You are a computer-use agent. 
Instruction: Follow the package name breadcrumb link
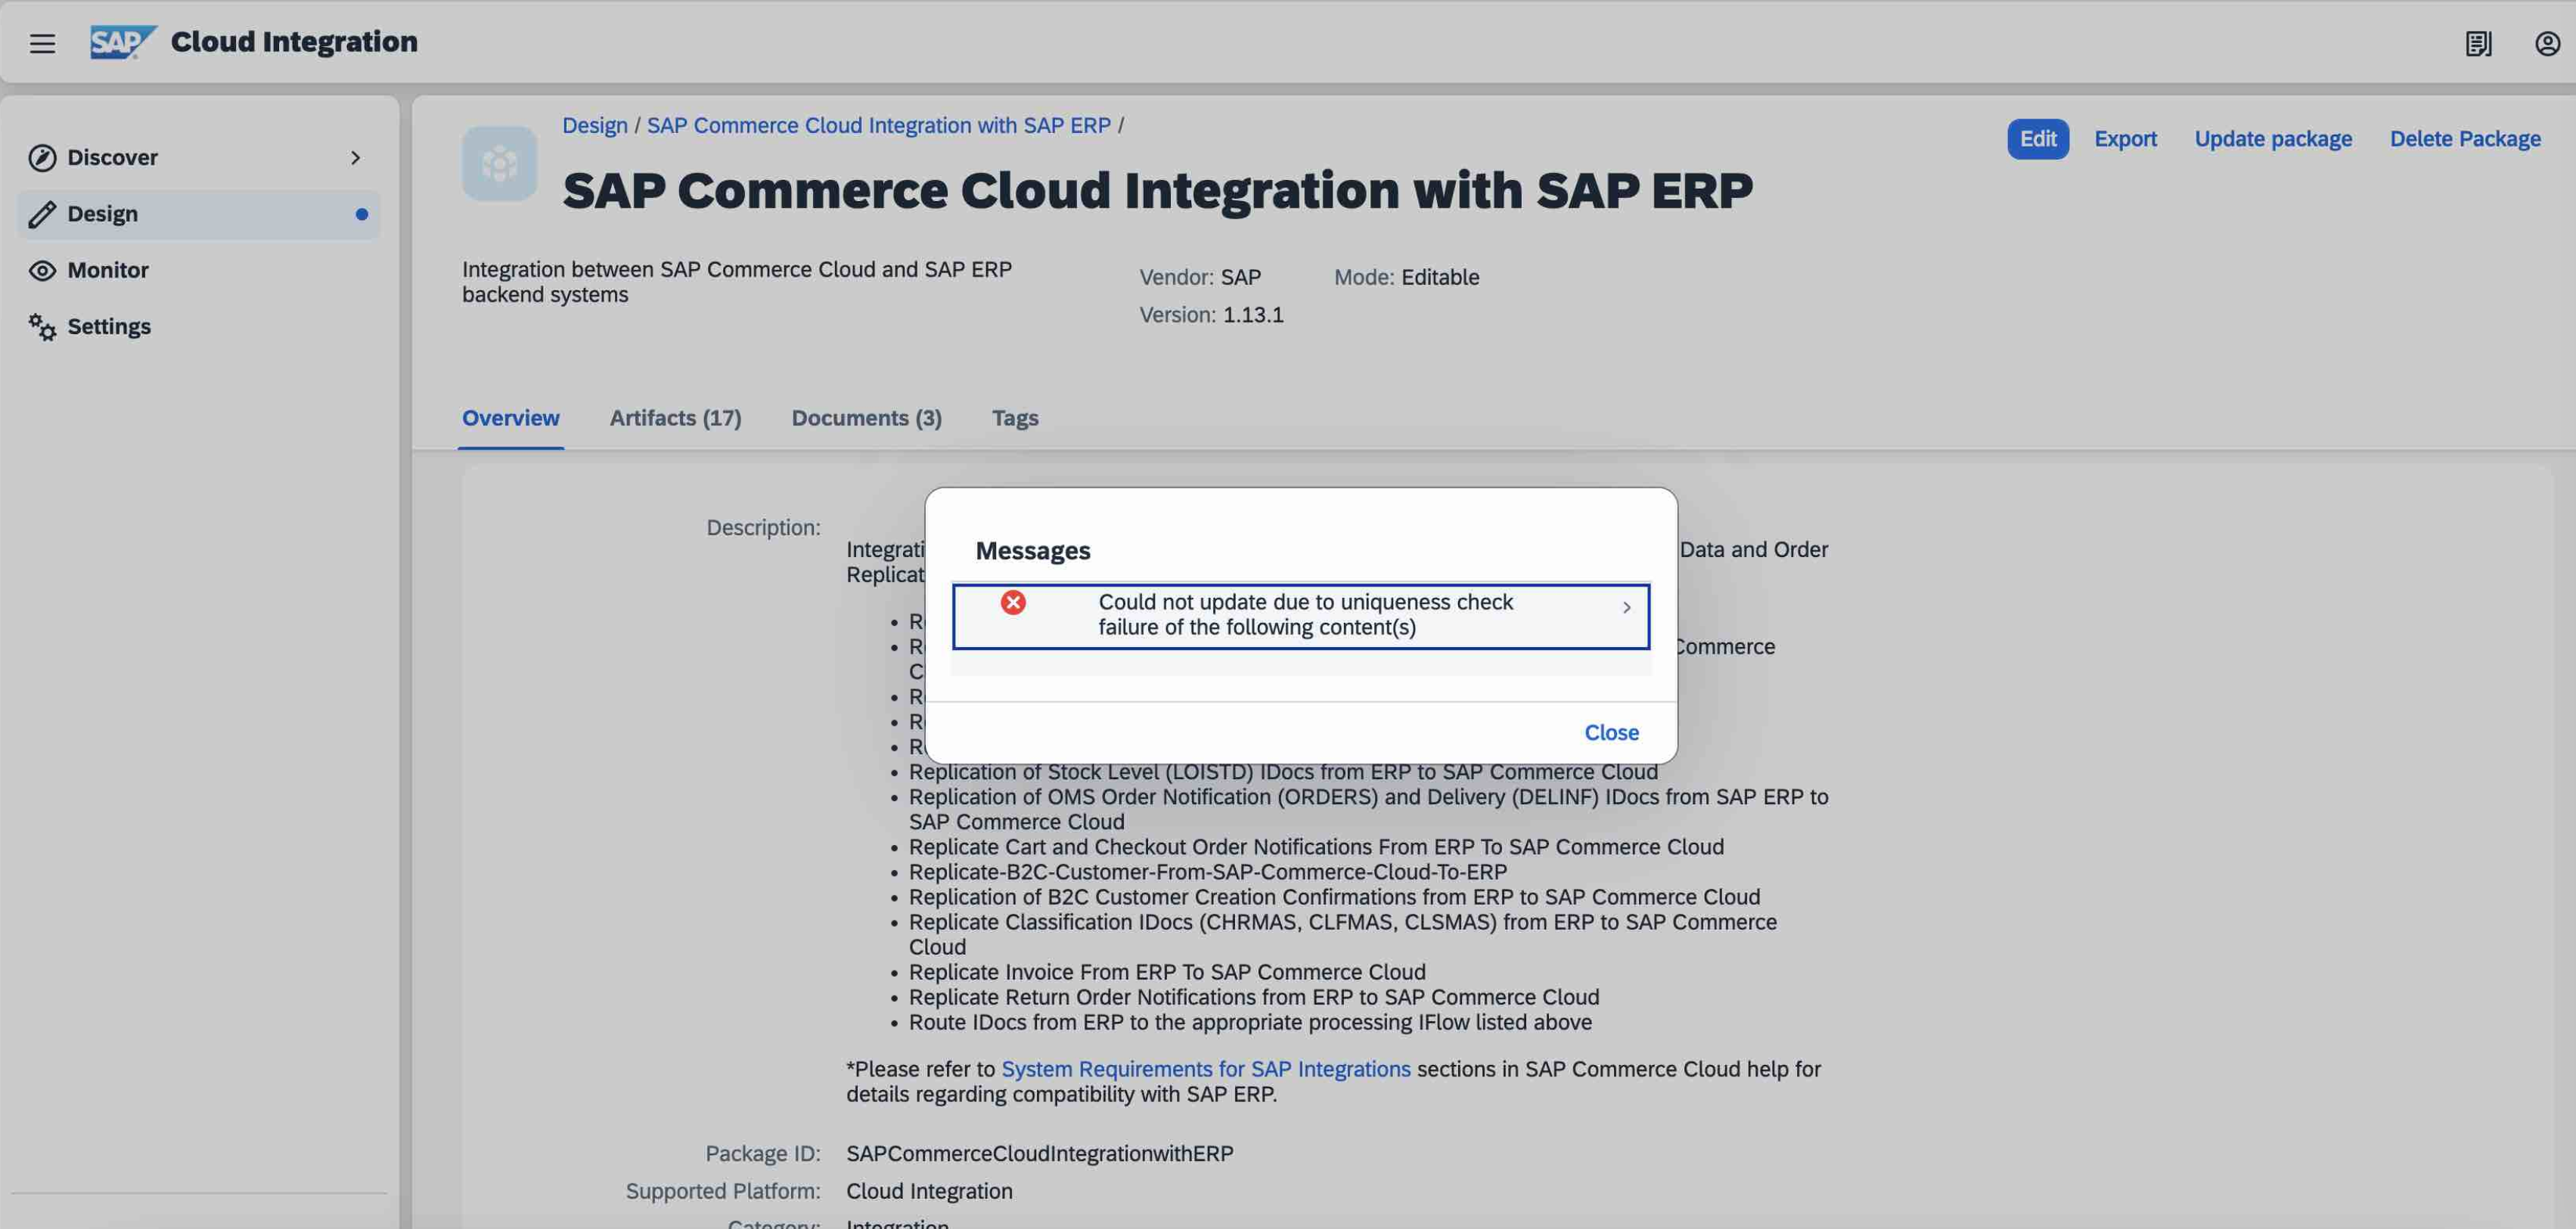878,126
